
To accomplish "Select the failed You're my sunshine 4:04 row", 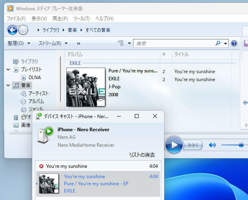I will coord(98,166).
